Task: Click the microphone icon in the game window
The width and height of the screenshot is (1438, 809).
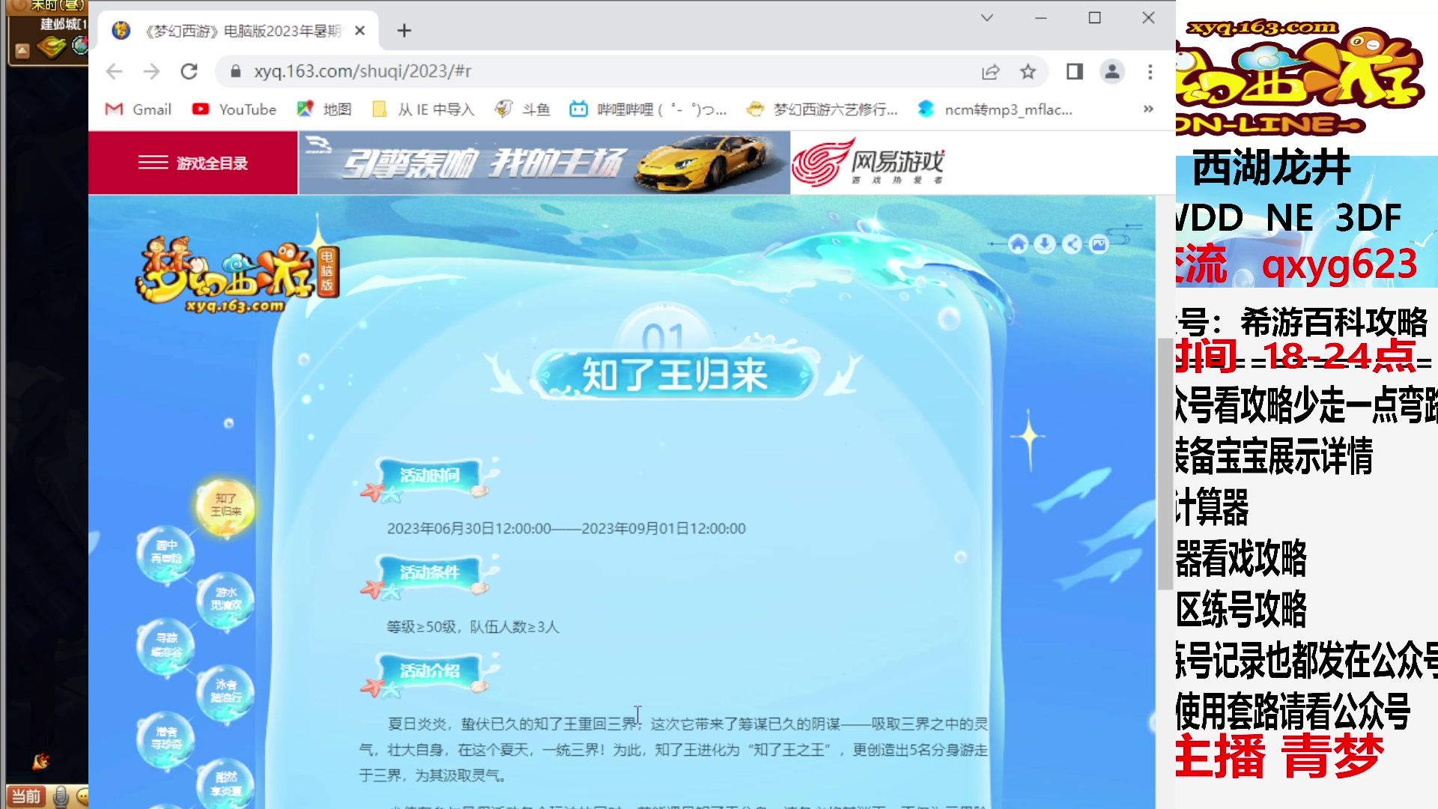Action: (61, 797)
